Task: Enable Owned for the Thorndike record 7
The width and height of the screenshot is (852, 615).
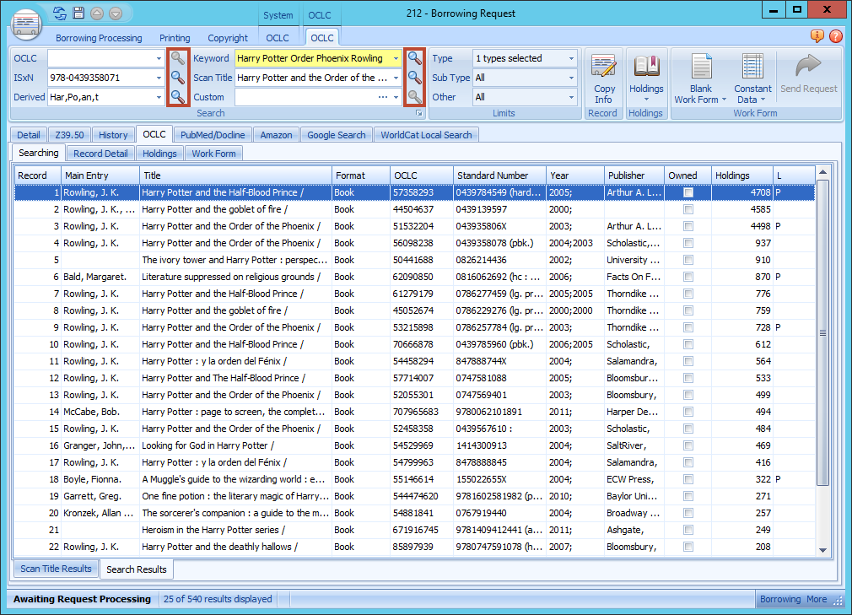Action: (x=688, y=294)
